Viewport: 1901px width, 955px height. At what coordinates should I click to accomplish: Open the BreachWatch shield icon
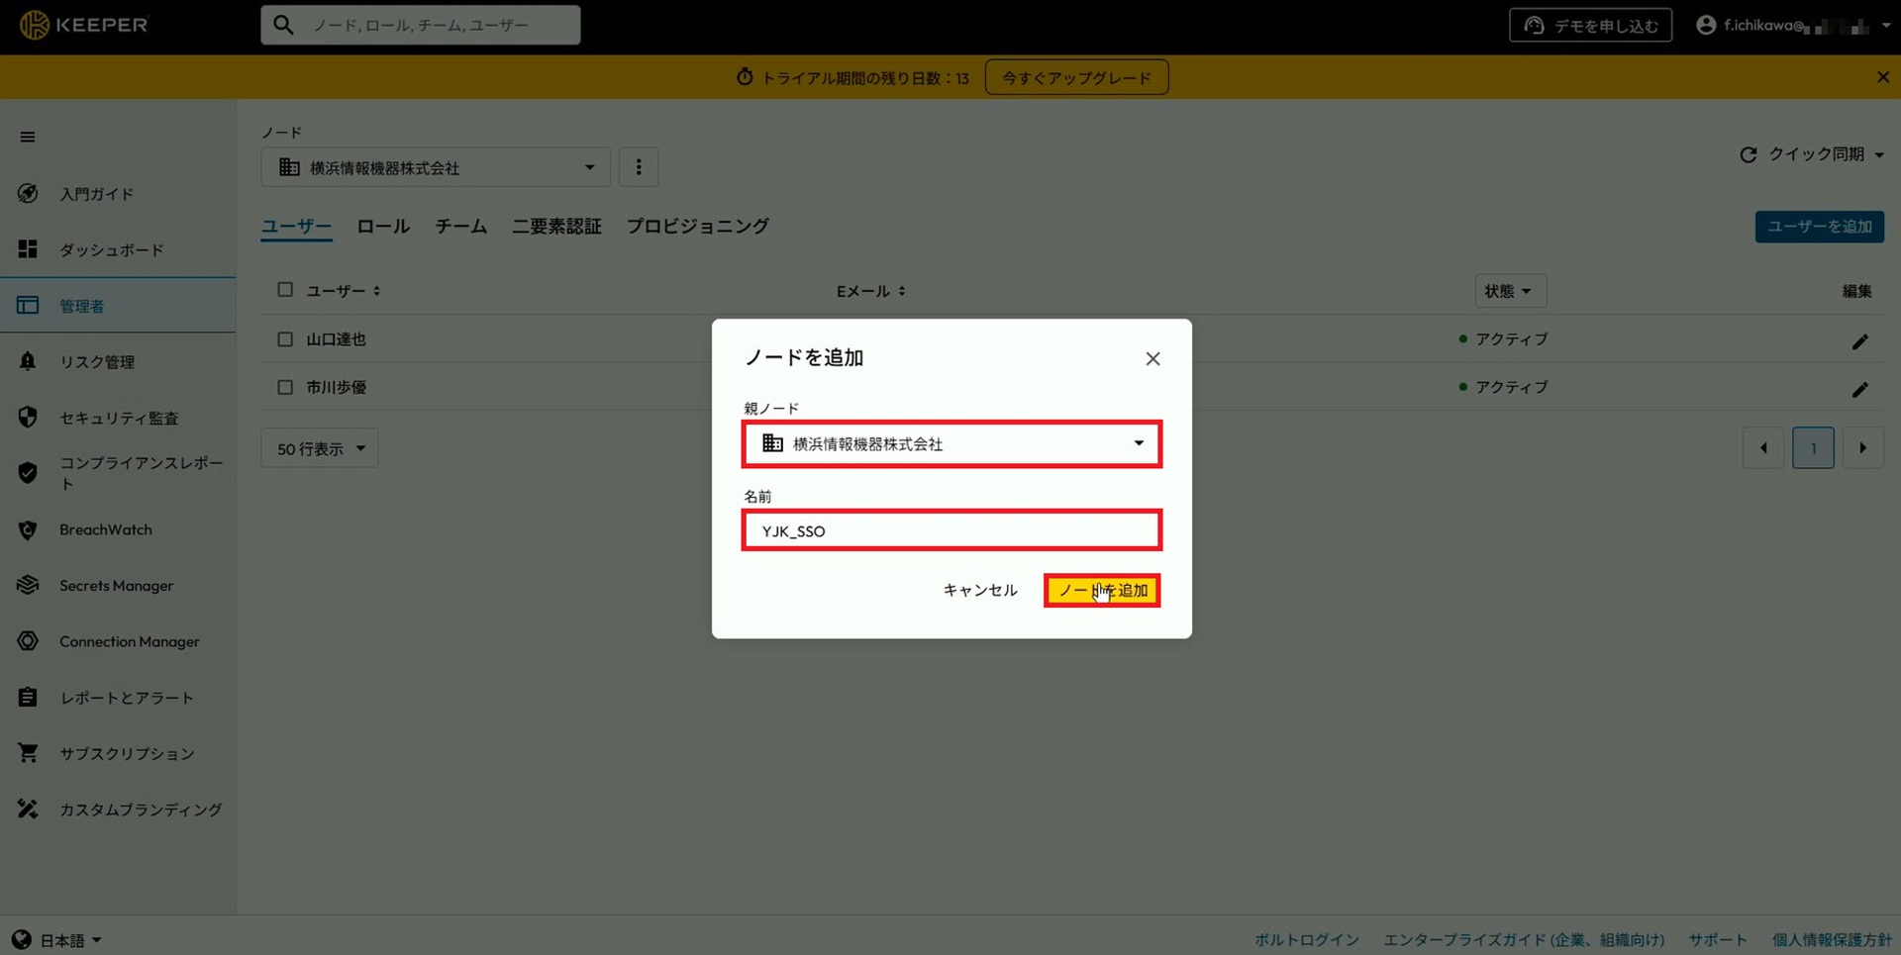click(28, 530)
